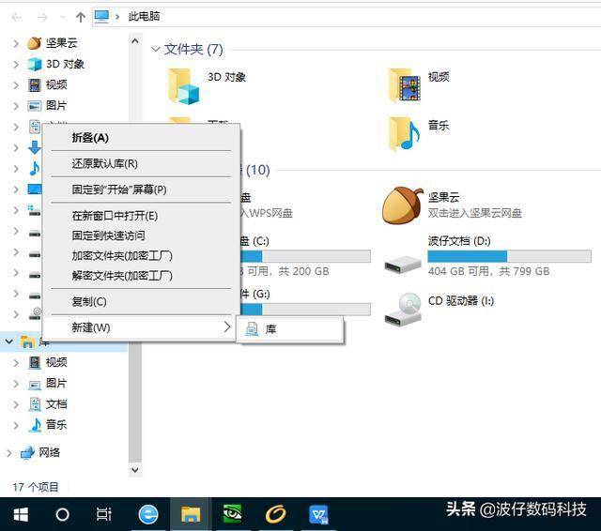
Task: Open the 波仔文档 (D:) drive icon
Action: [403, 264]
